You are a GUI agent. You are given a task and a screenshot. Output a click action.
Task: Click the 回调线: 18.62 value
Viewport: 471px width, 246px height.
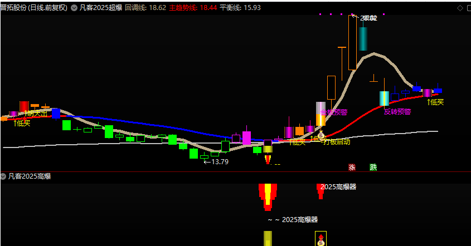click(145, 8)
